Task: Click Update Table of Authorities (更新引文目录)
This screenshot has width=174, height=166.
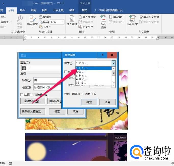Action: click(149, 22)
